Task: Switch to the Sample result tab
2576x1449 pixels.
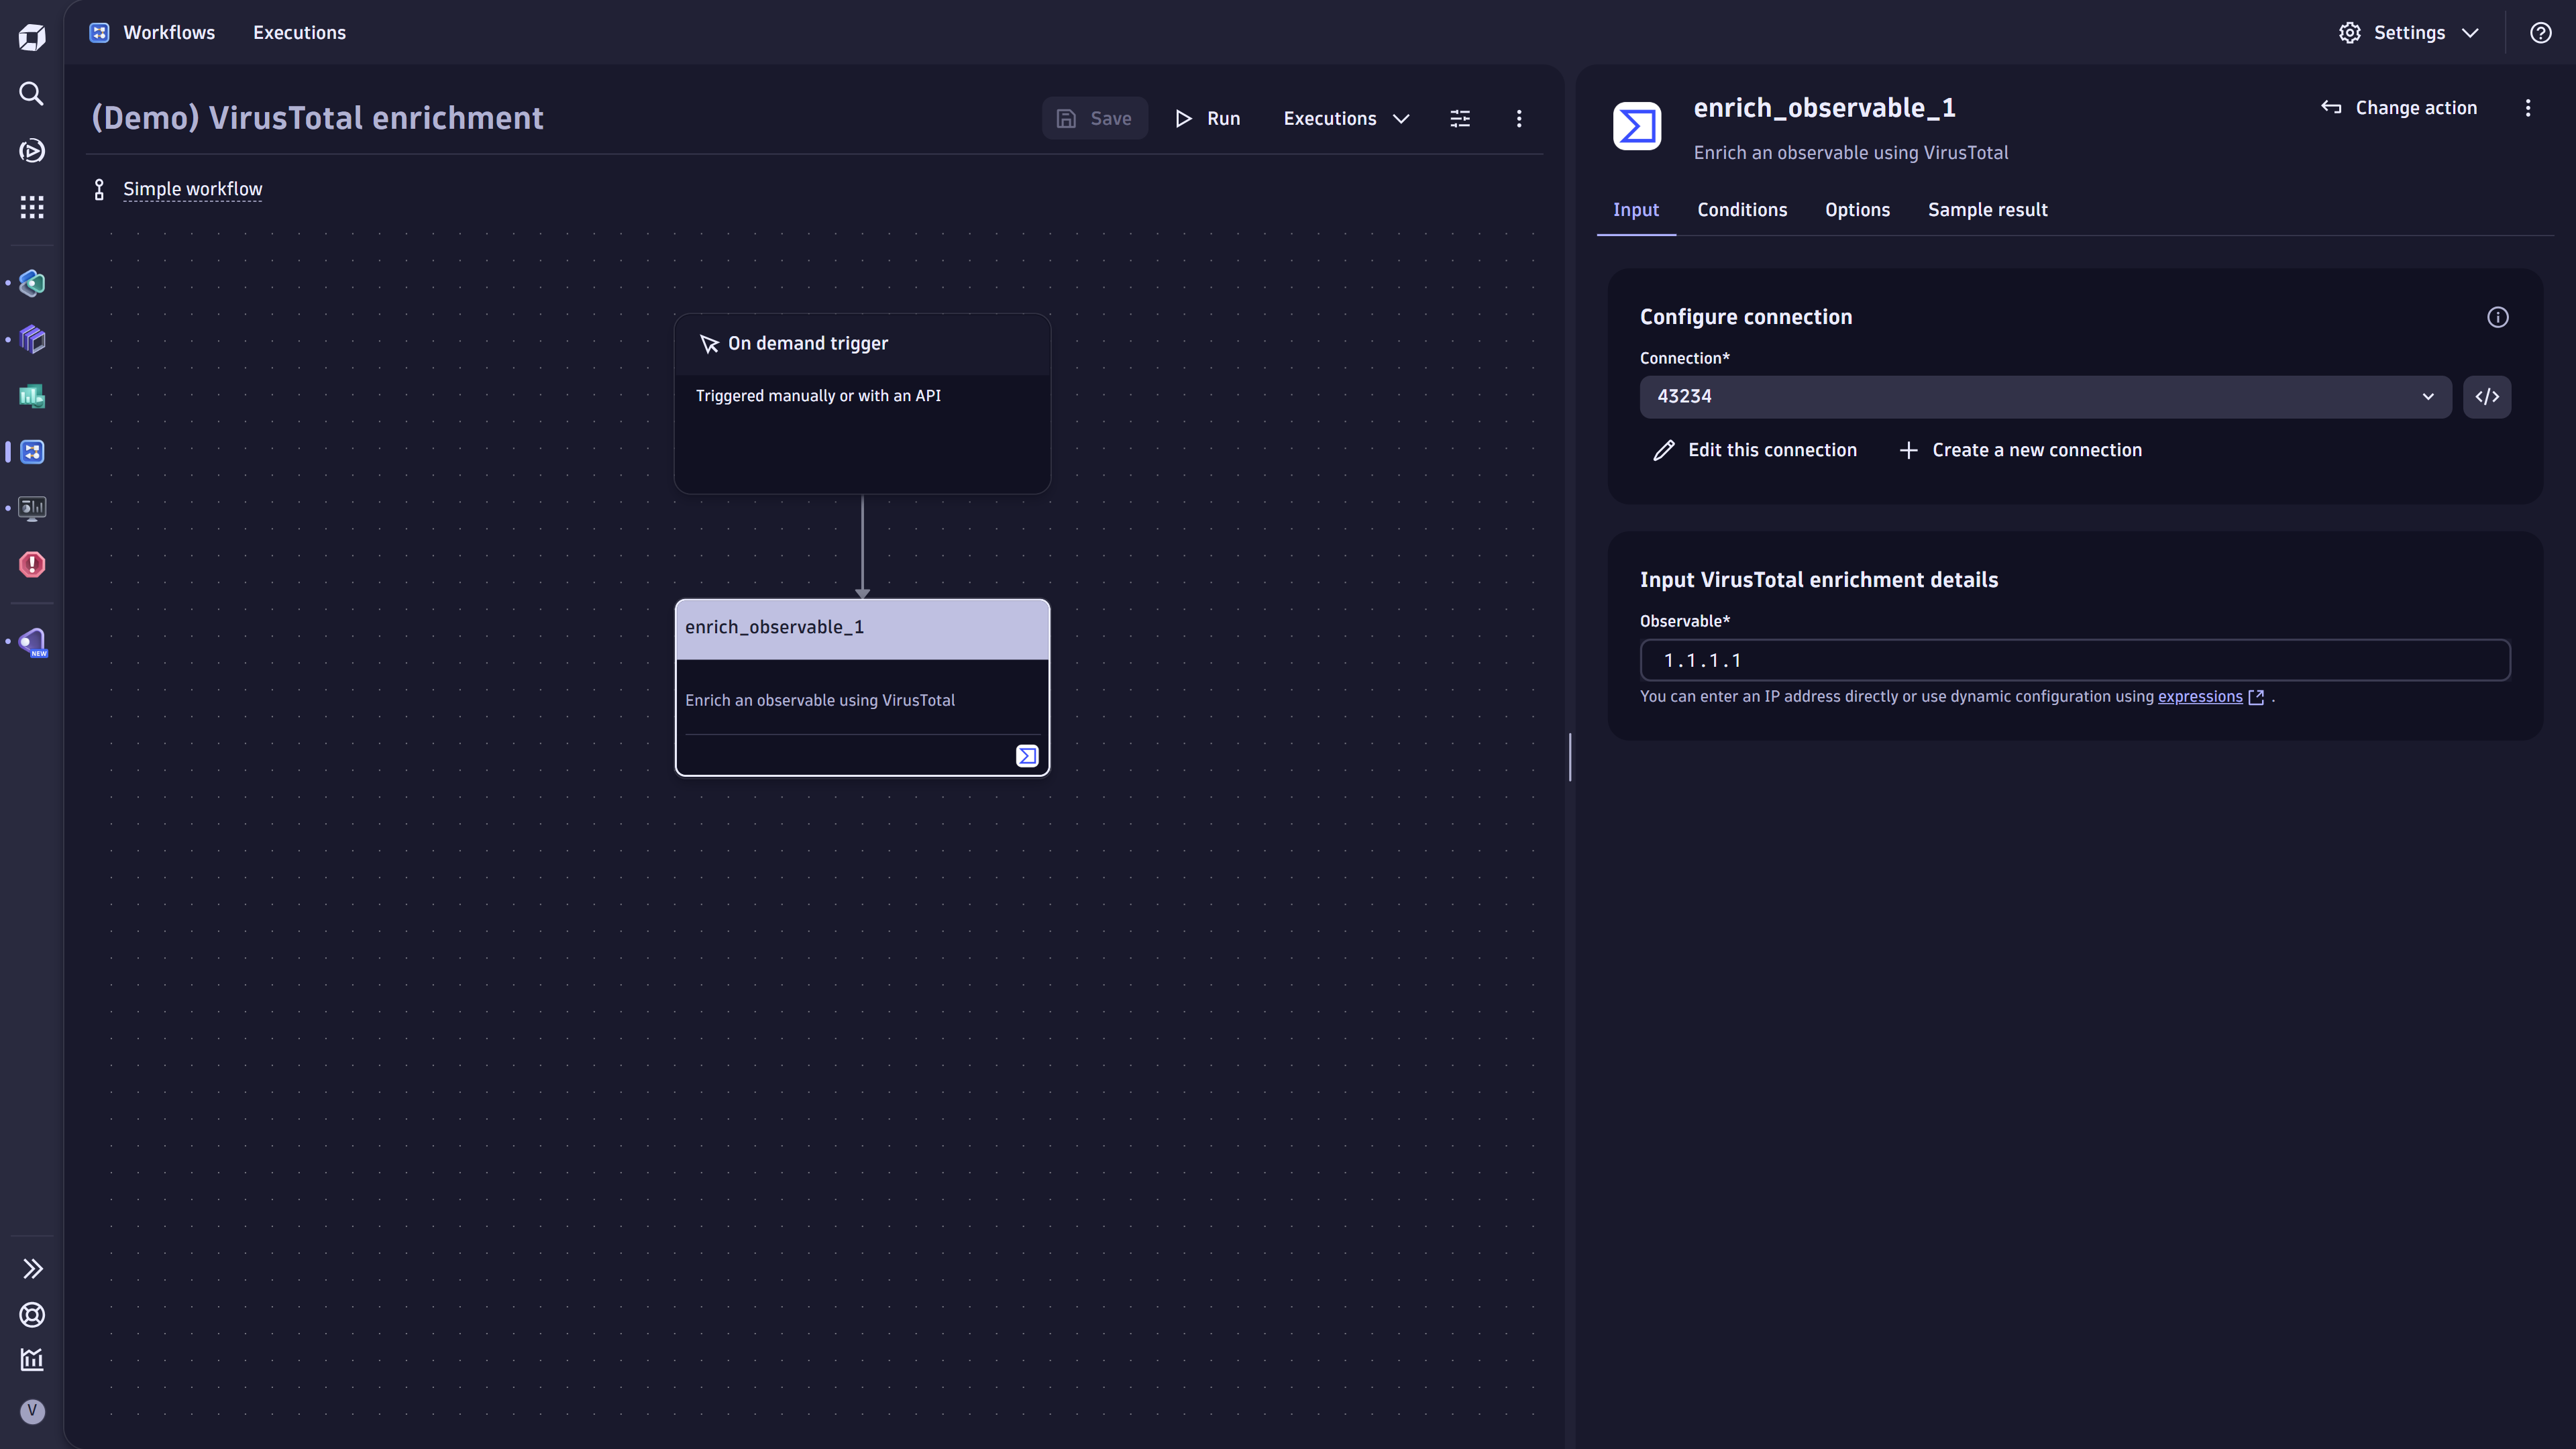Action: coord(1987,209)
